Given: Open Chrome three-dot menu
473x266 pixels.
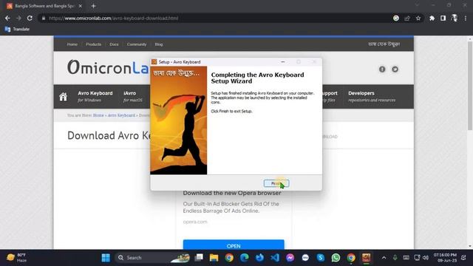Looking at the screenshot, I should (x=466, y=18).
